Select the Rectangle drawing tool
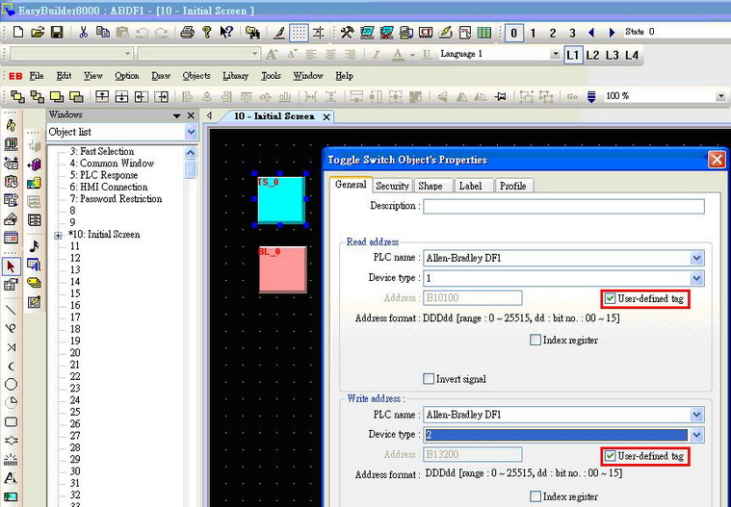The image size is (731, 507). (11, 421)
